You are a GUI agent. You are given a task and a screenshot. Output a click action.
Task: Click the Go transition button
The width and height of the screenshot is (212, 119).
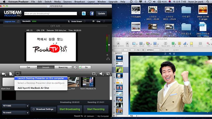click(86, 67)
